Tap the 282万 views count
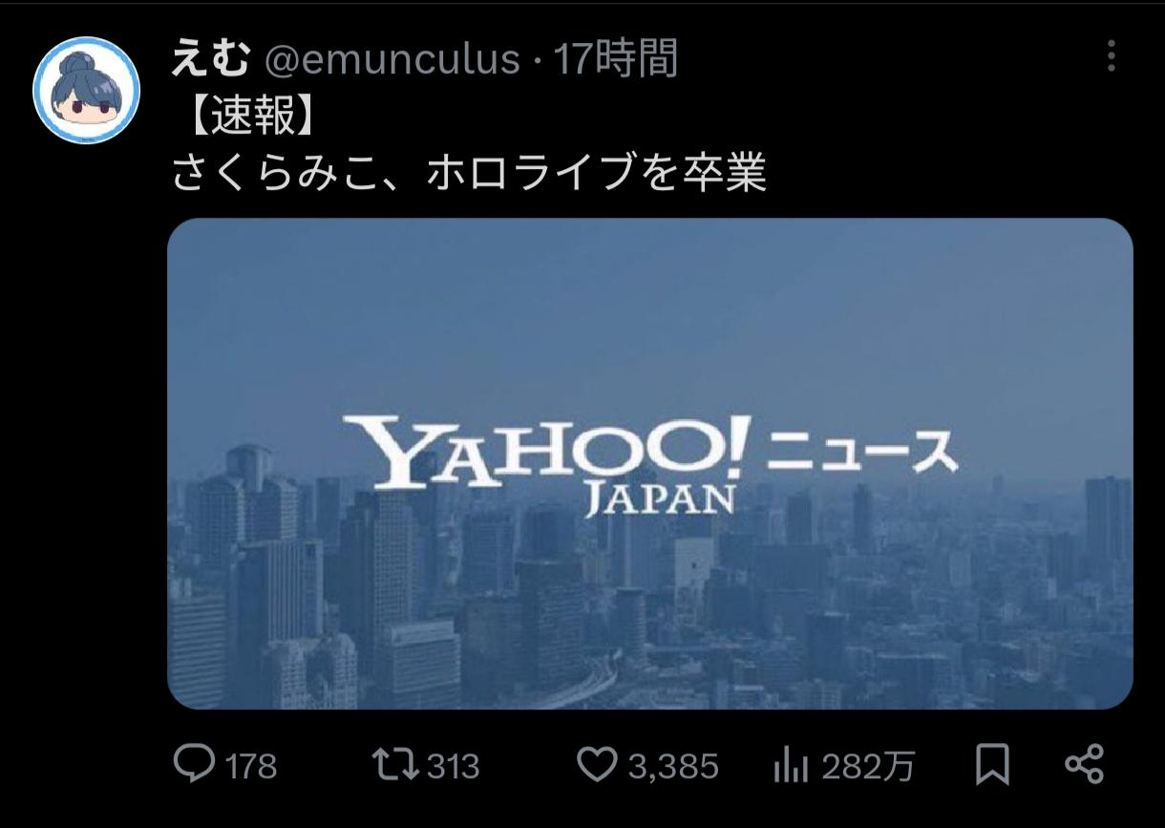This screenshot has height=828, width=1165. click(868, 766)
